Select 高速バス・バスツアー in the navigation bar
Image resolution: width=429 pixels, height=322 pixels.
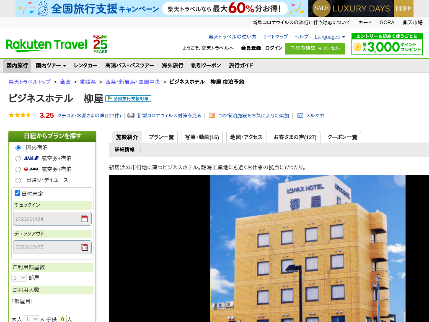click(x=130, y=65)
